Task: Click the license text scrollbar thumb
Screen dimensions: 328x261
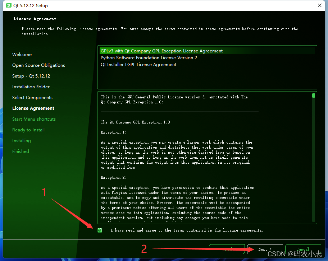Action: (314, 96)
